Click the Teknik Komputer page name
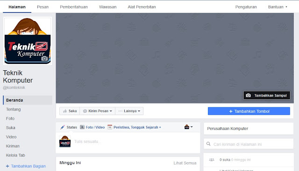Screen dimensions: 299x171 [x=18, y=76]
